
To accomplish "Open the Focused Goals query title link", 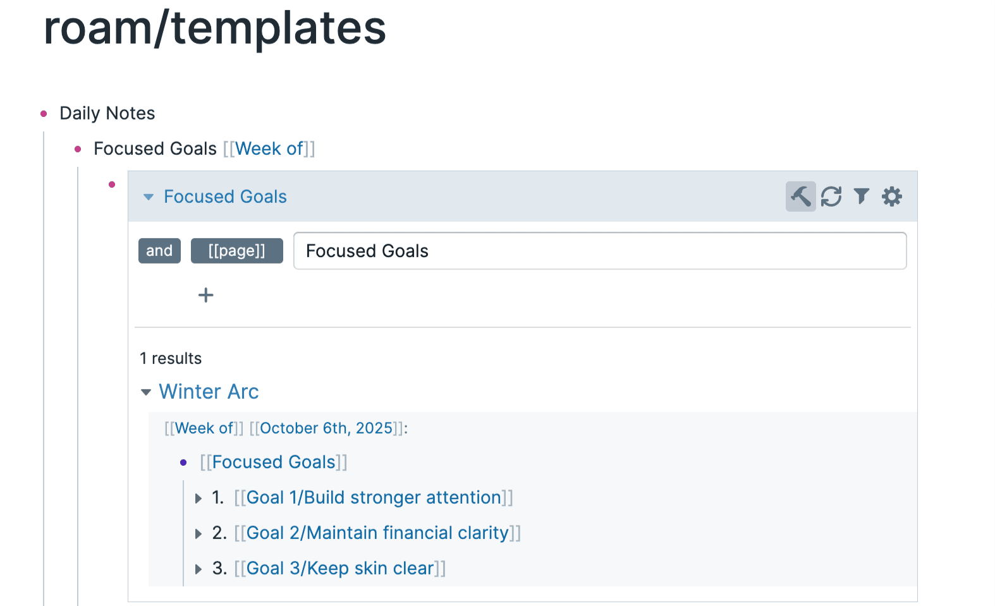I will (x=225, y=197).
